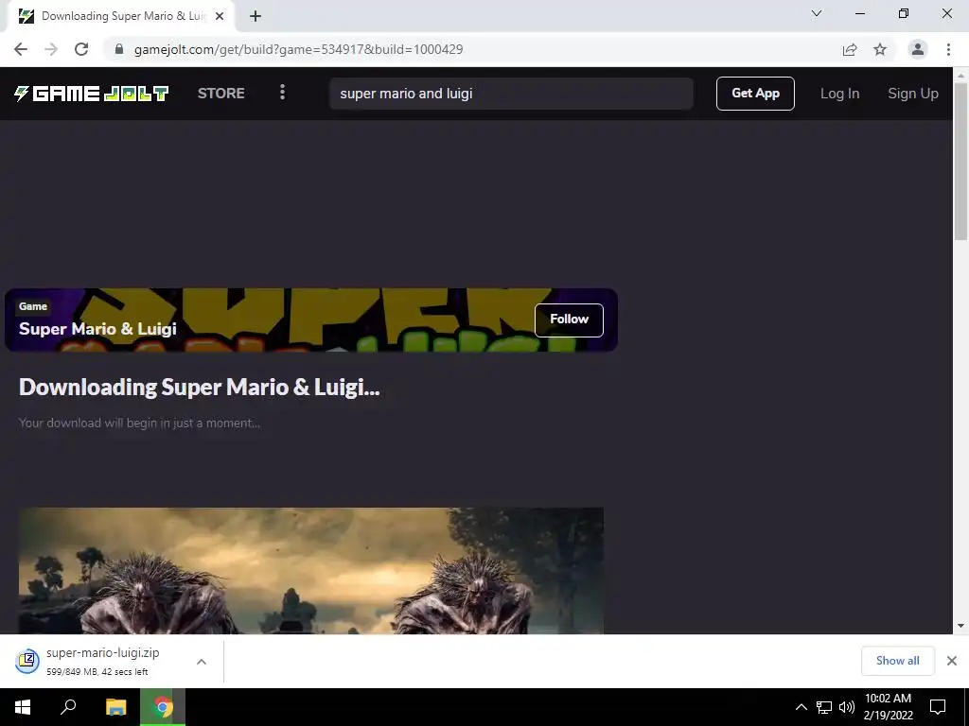Open a new tab with the plus button

click(x=255, y=16)
